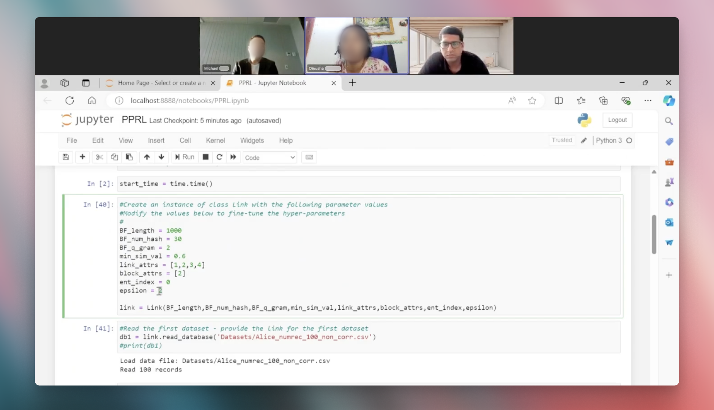Screen dimensions: 714x410
Task: Insert a cell below with plus icon
Action: coord(82,157)
